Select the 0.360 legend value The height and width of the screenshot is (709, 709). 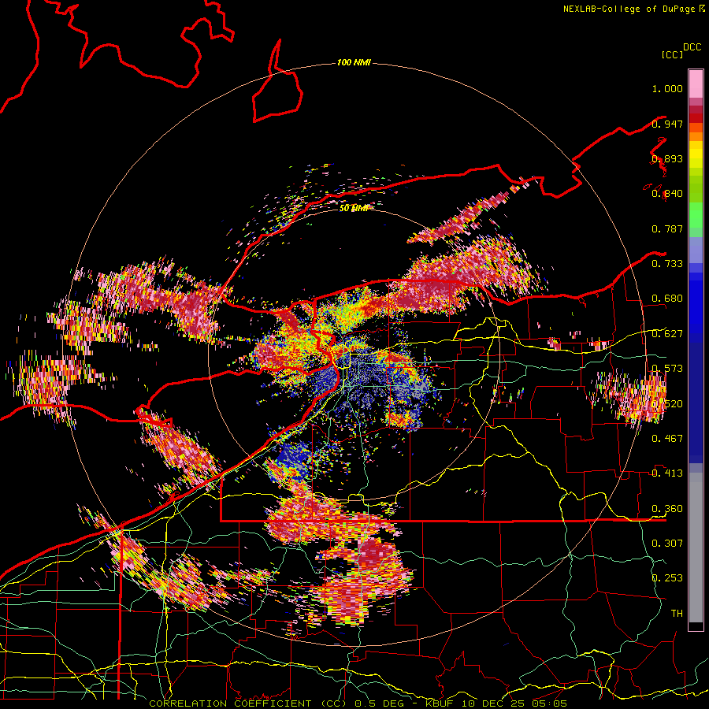[x=667, y=509]
